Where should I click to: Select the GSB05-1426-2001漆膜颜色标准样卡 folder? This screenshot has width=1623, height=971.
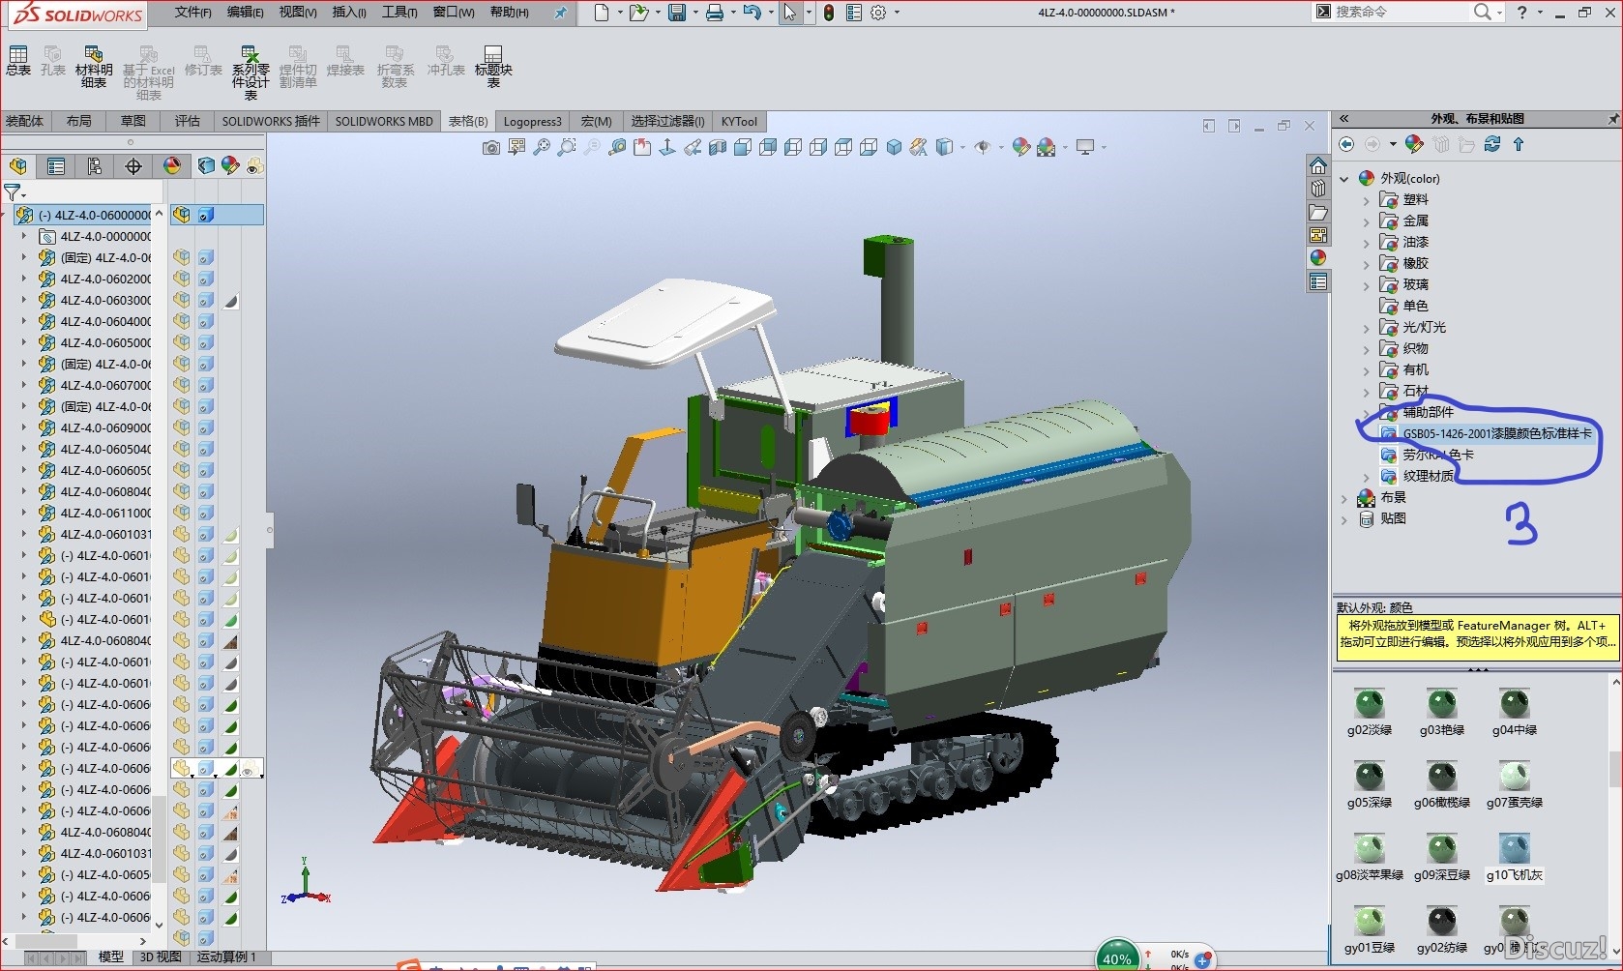(x=1496, y=433)
